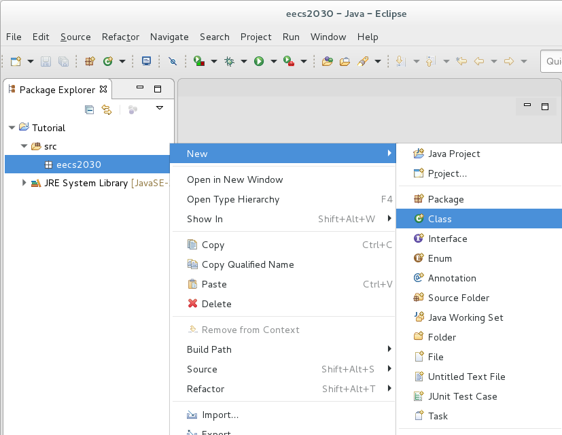562x435 pixels.
Task: Open the Navigate menu
Action: [x=169, y=37]
